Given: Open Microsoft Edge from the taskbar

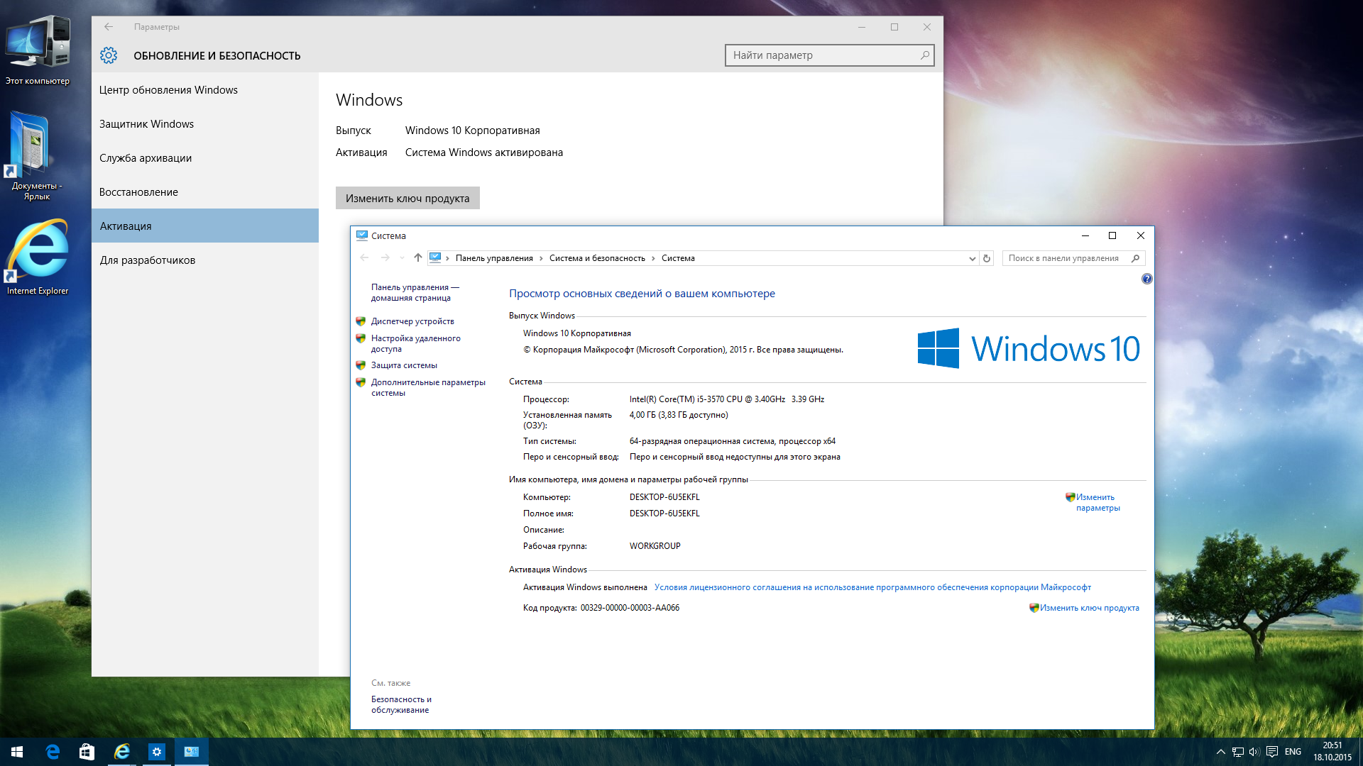Looking at the screenshot, I should [x=53, y=752].
